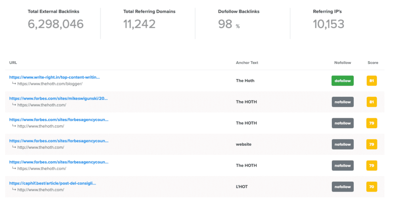
Task: Select the anchor text 'L'HOT'
Action: tap(242, 187)
